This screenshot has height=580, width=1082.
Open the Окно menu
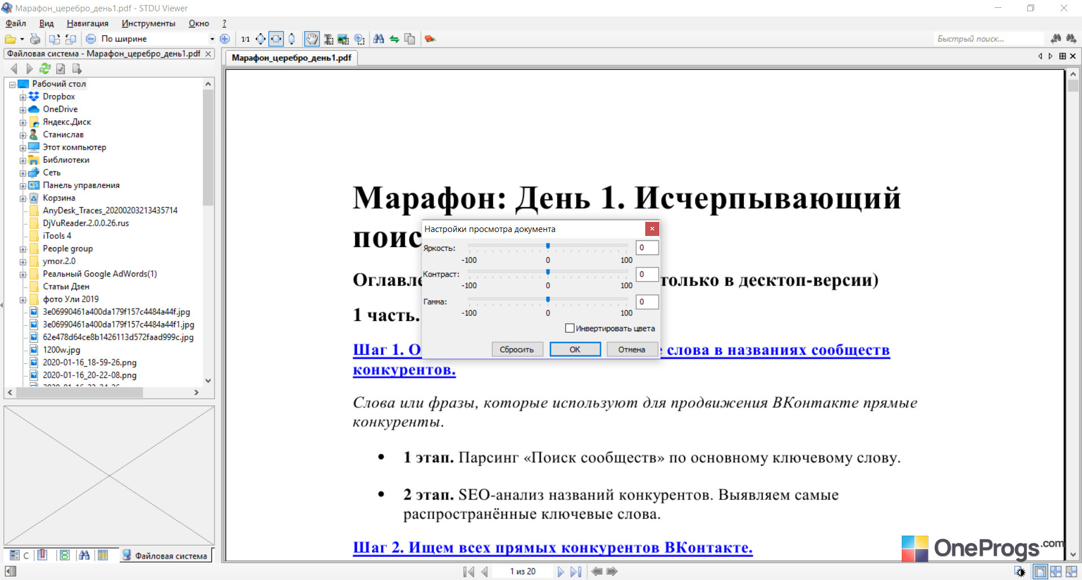point(198,23)
